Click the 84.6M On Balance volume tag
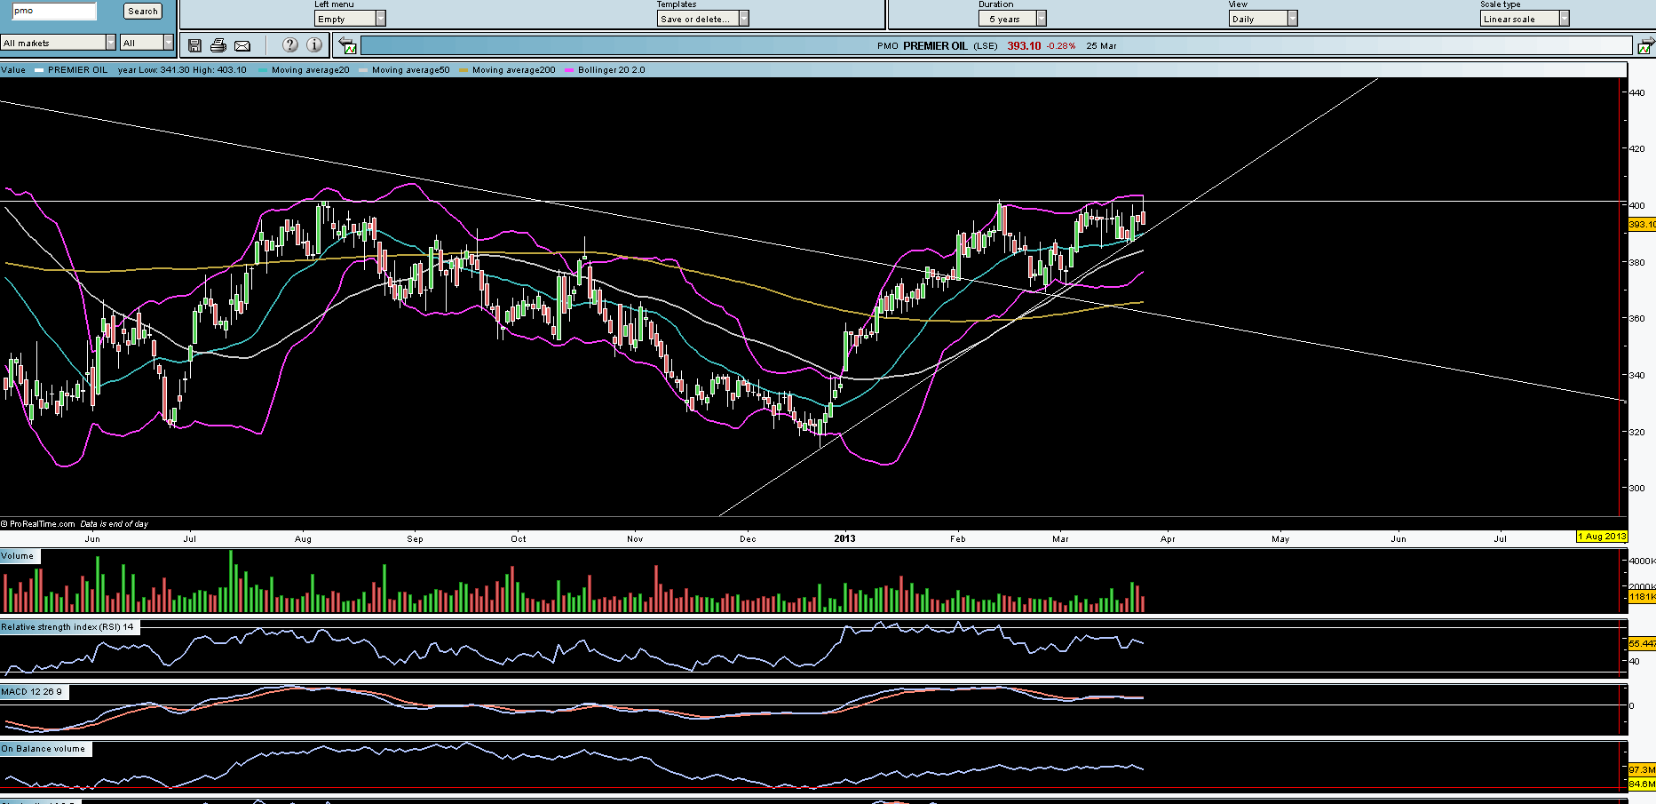The image size is (1656, 804). click(1642, 784)
